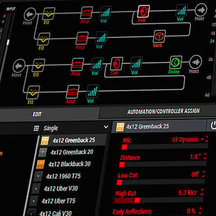
Task: Click the Early Reflections parameter label
Action: tap(132, 212)
